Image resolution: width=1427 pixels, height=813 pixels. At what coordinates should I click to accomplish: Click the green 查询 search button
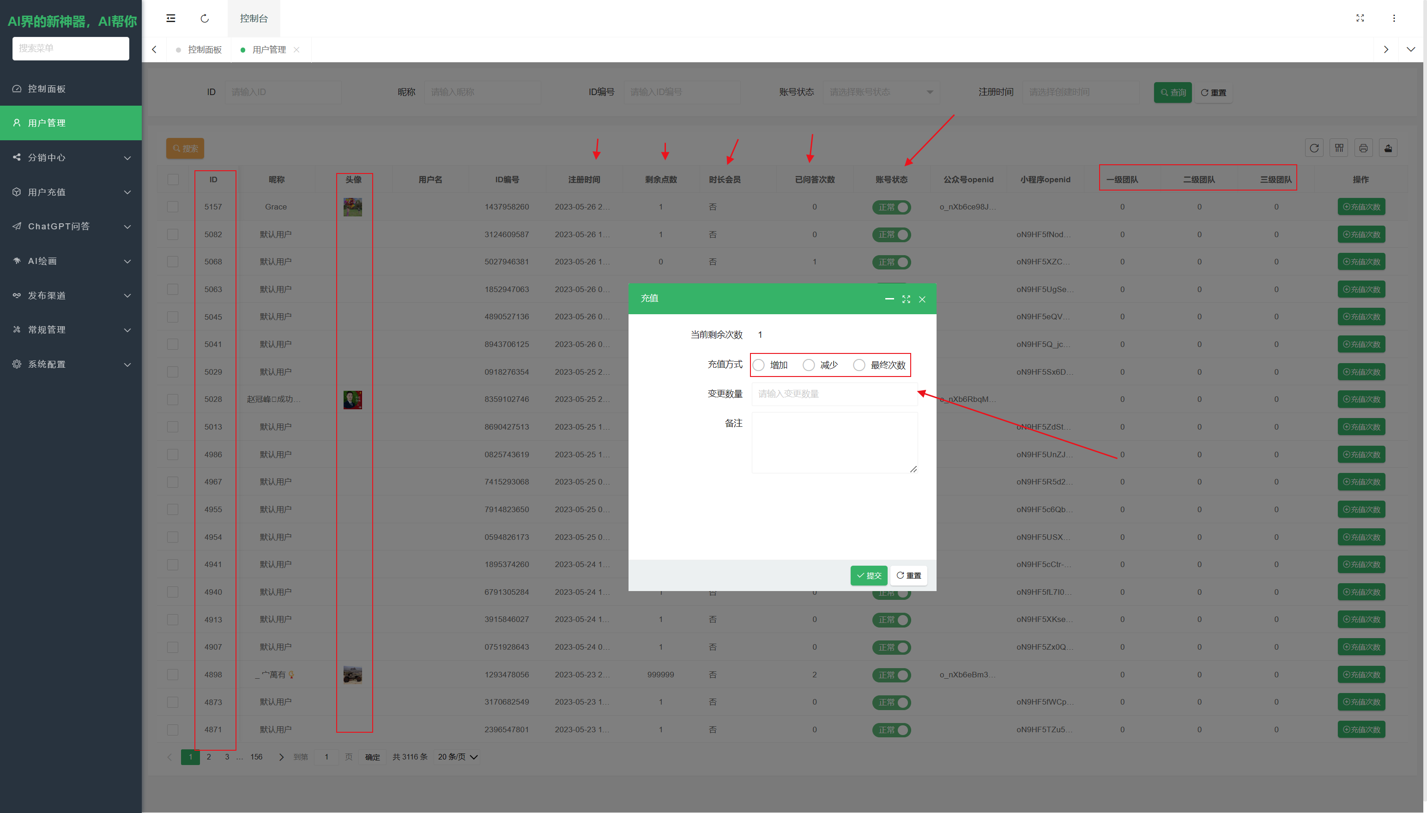1173,93
